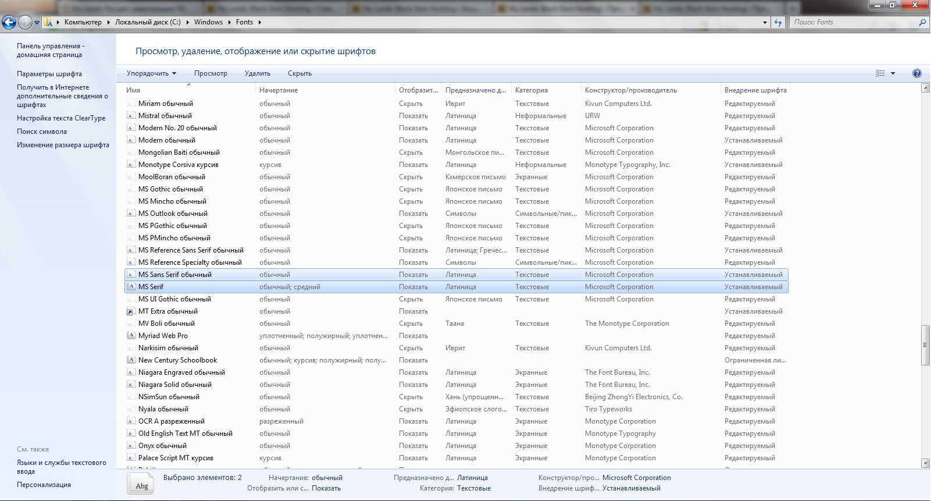Click the magnifier icon in search box
Screen dimensions: 931x501
pyautogui.click(x=922, y=23)
